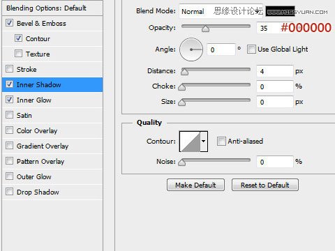Image resolution: width=335 pixels, height=251 pixels.
Task: Open the Gradient Overlay style settings
Action: (x=52, y=146)
